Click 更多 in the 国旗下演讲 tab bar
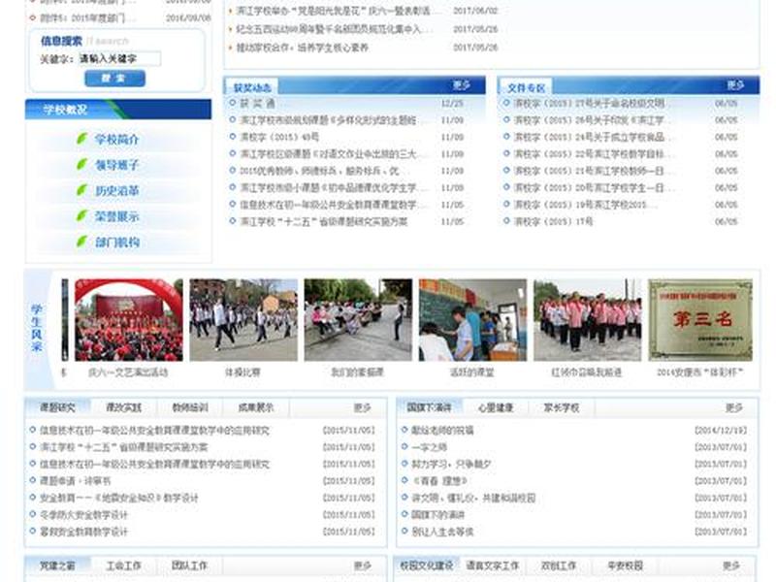 734,407
